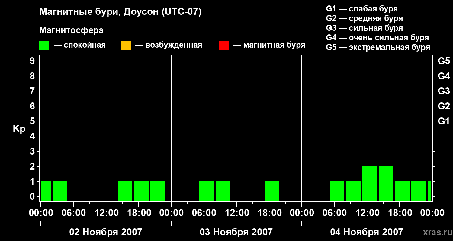Click the 06:00 time label of 04 Ноября

click(334, 213)
